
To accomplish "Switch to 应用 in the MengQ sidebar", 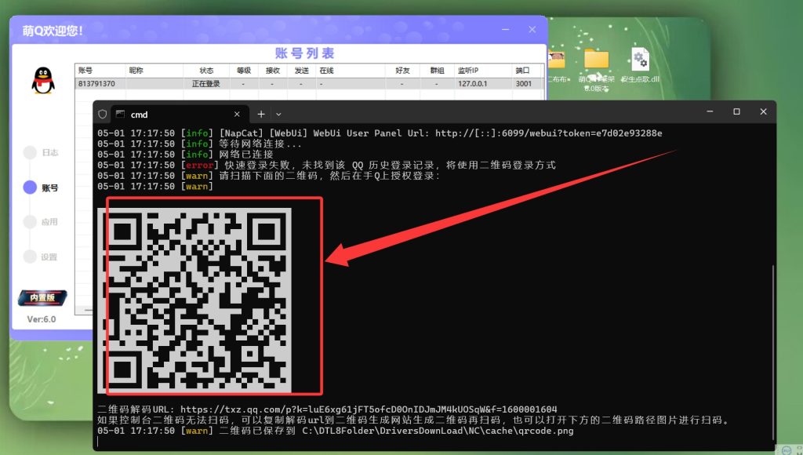I will tap(42, 222).
